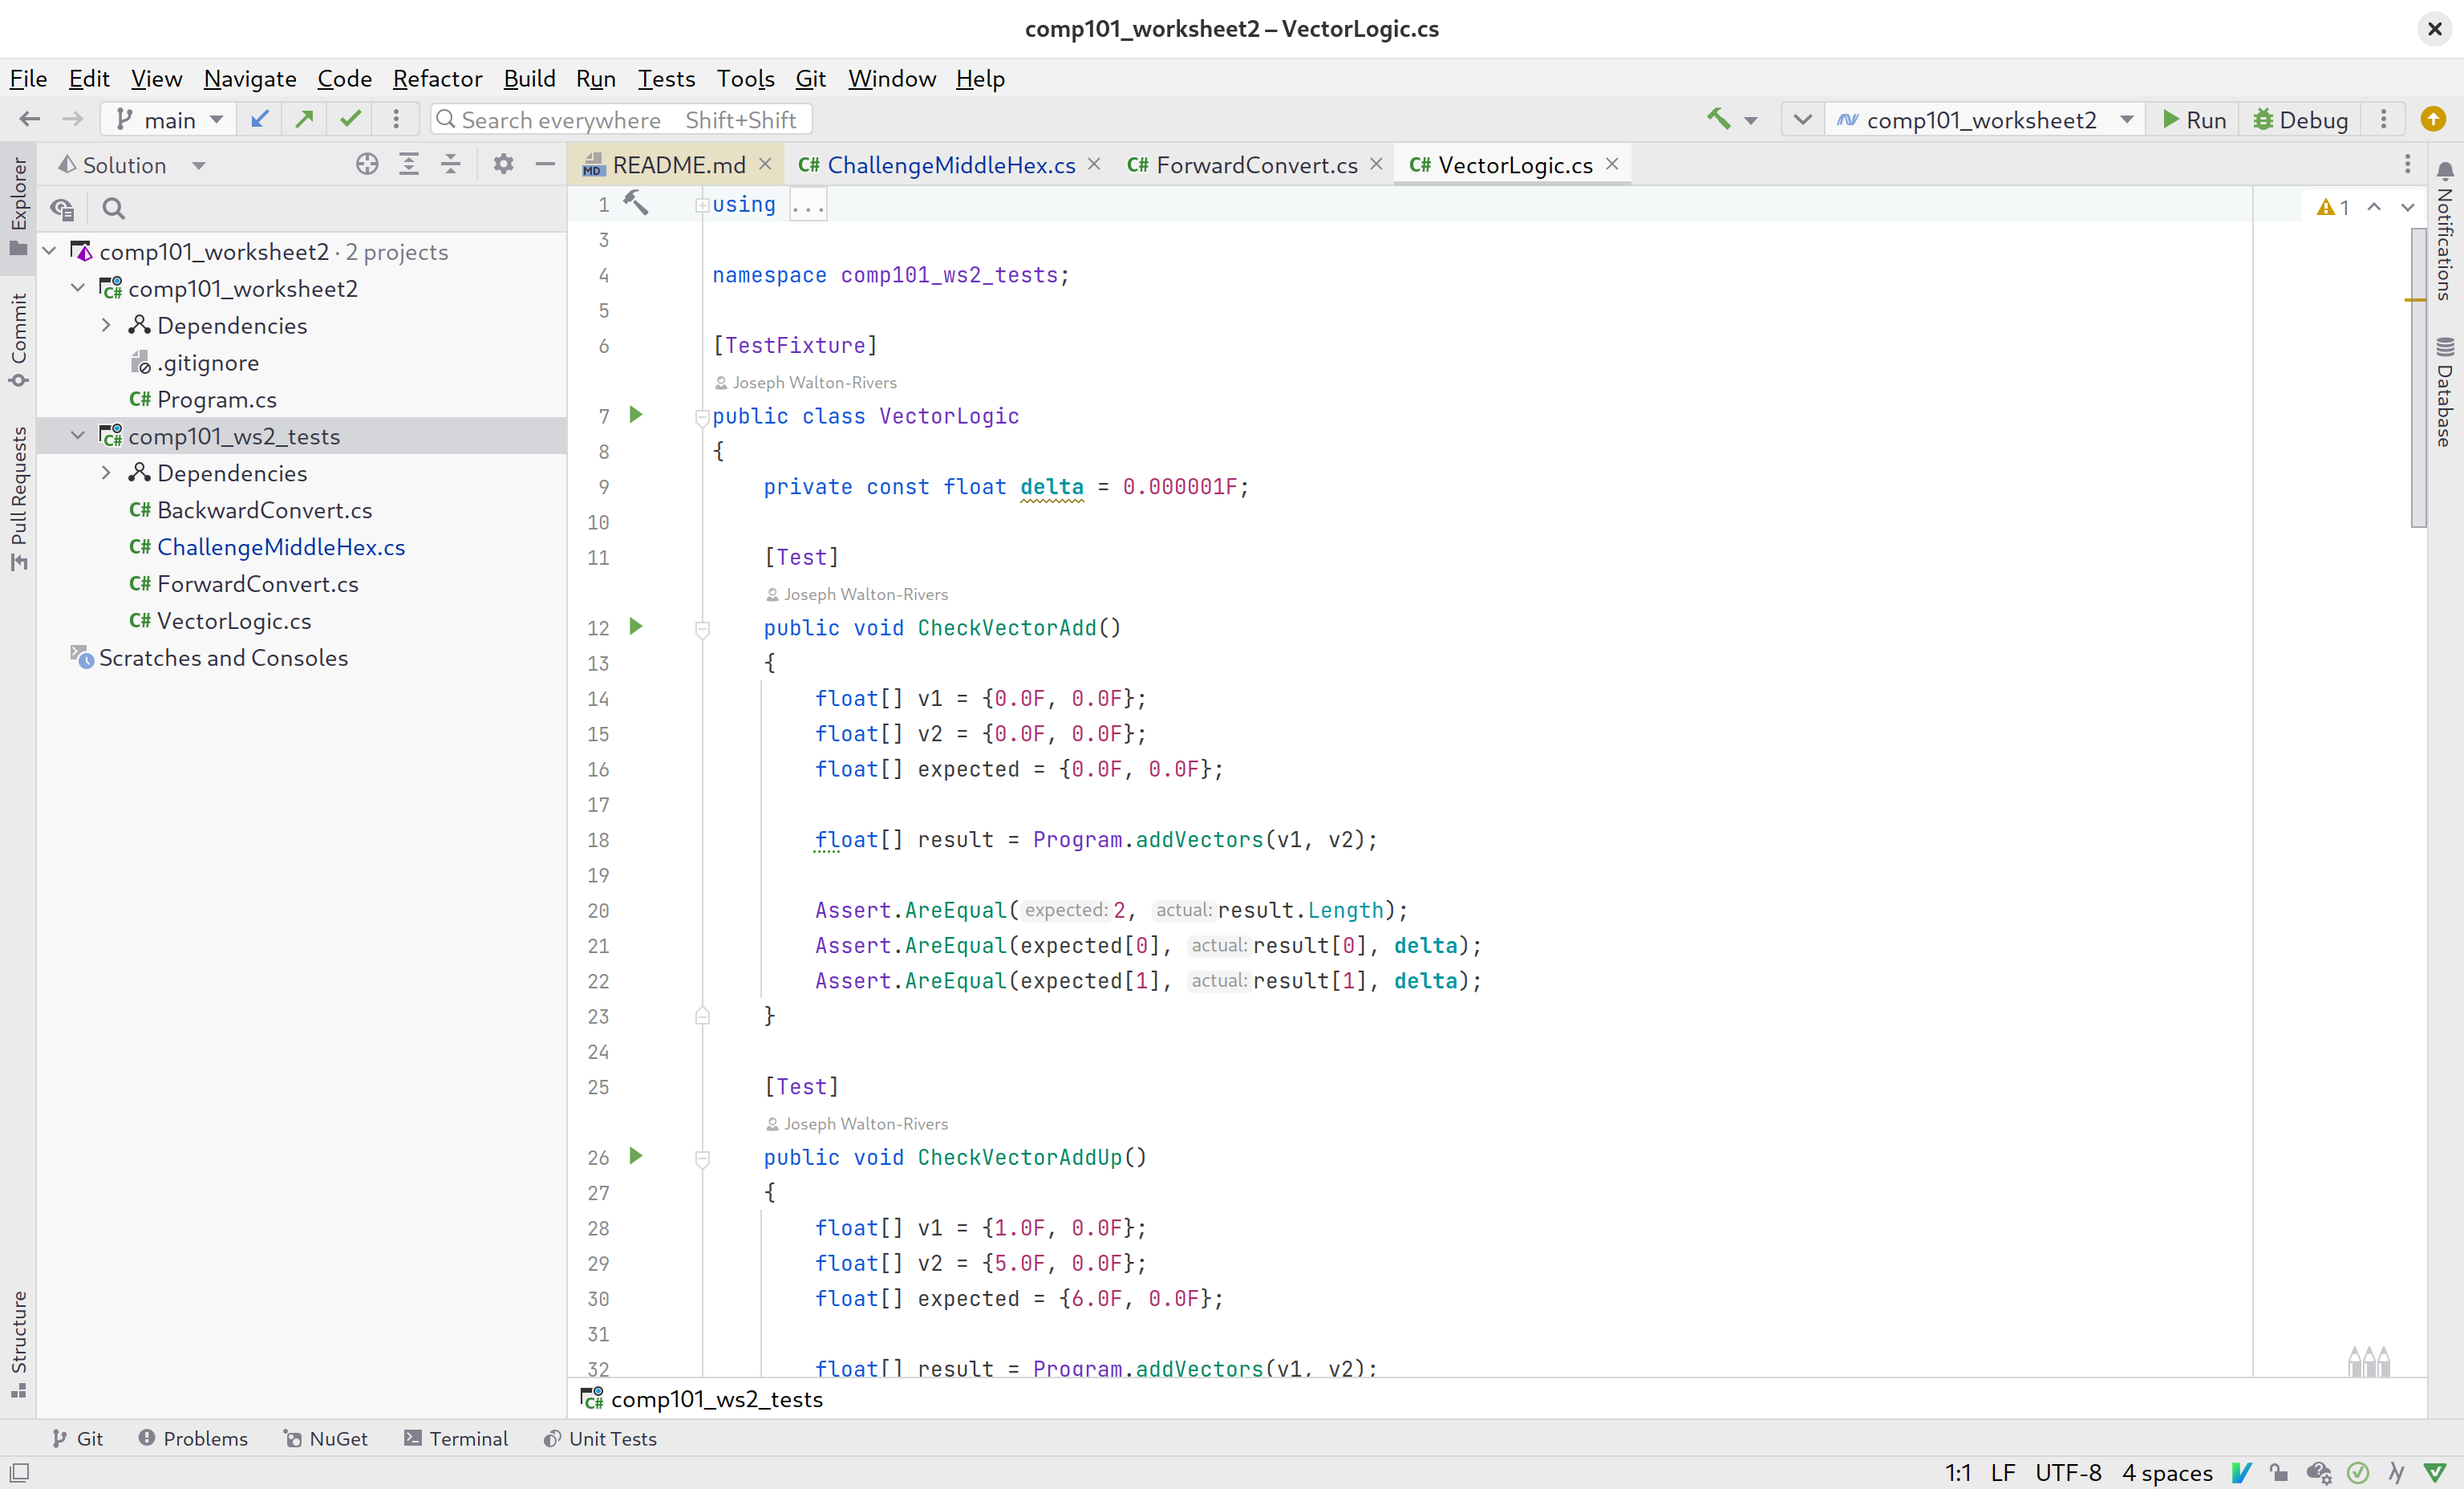2464x1489 pixels.
Task: Focus the Search everywhere field
Action: [620, 119]
